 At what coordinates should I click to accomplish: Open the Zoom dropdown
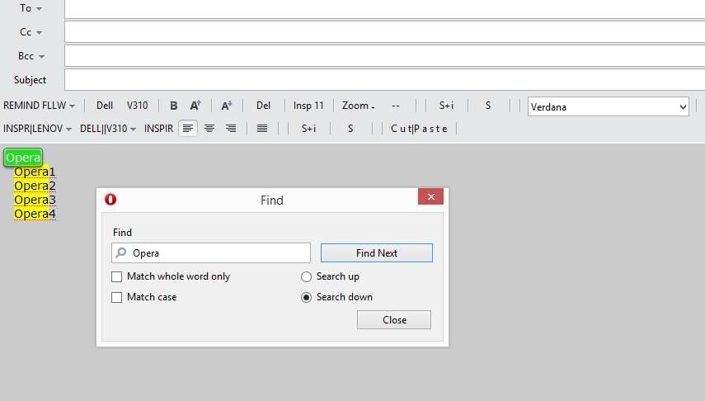(359, 106)
